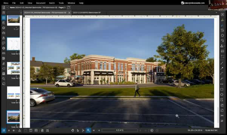Viewport: 227px width, 135px height.
Task: Open the Studio panel icon
Action: [4, 73]
